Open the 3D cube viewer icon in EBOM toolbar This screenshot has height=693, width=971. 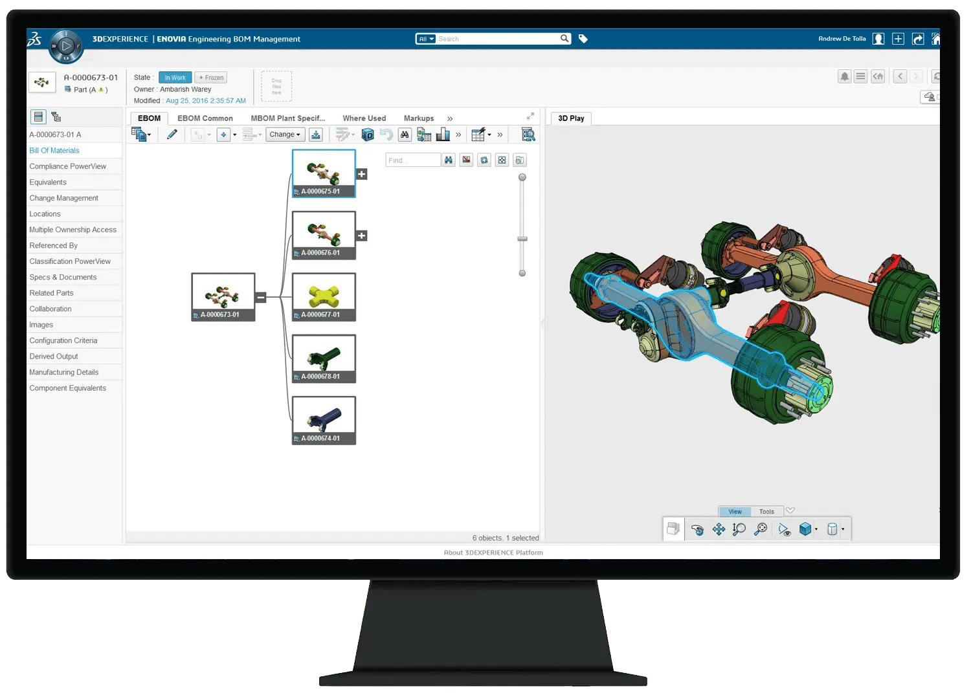[x=367, y=134]
